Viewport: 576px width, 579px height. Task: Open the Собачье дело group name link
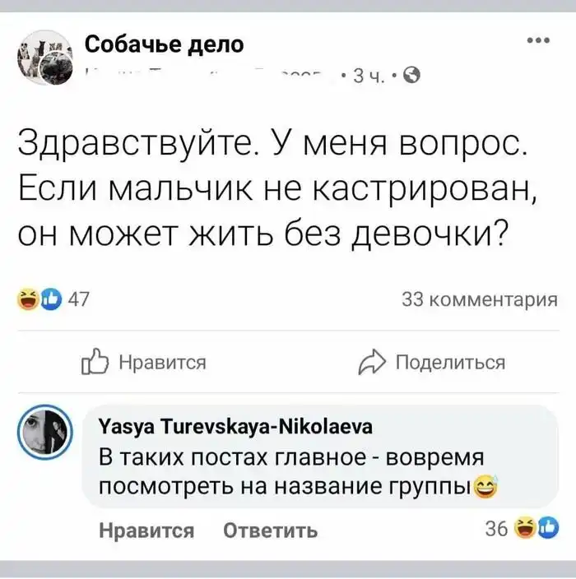[x=164, y=44]
